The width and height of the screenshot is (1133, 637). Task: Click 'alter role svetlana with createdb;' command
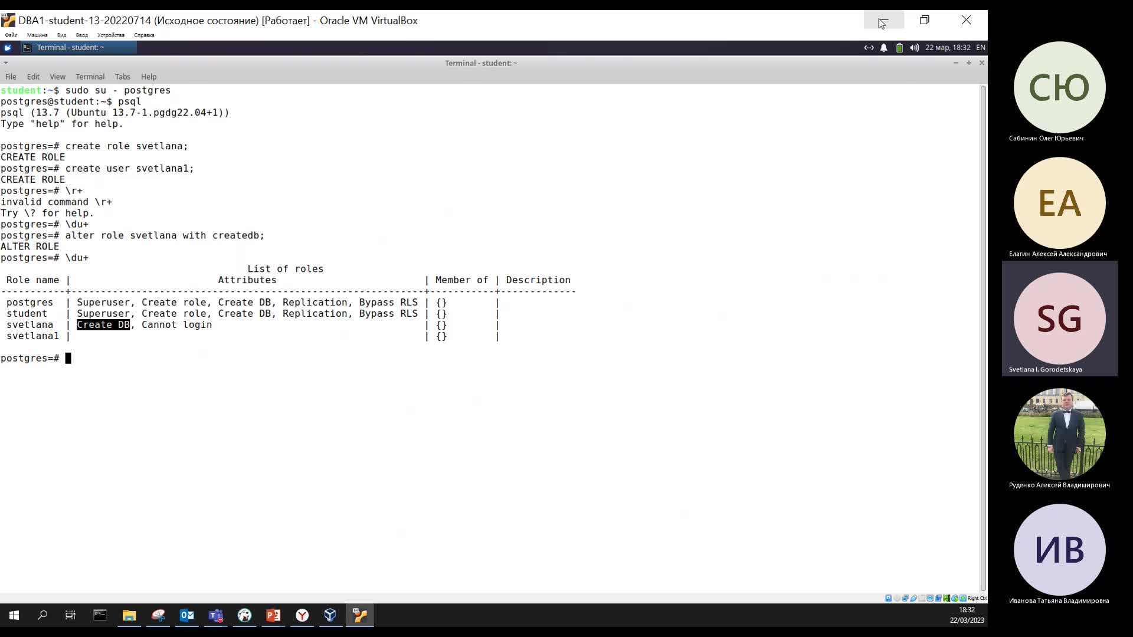(x=165, y=235)
